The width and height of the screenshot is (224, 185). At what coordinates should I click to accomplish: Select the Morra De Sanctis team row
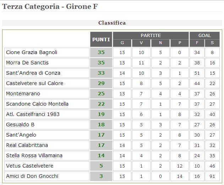click(x=28, y=63)
